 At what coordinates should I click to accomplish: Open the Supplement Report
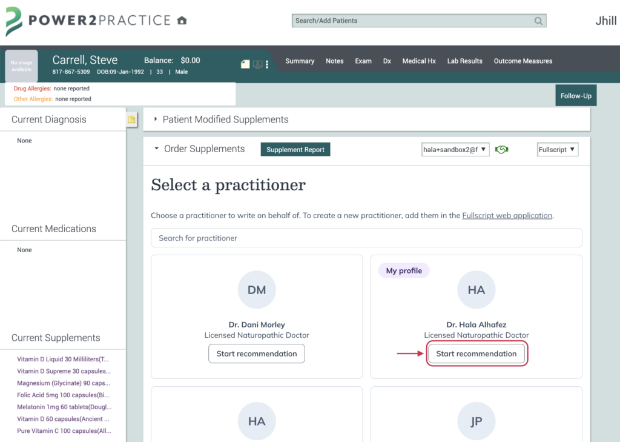coord(295,149)
